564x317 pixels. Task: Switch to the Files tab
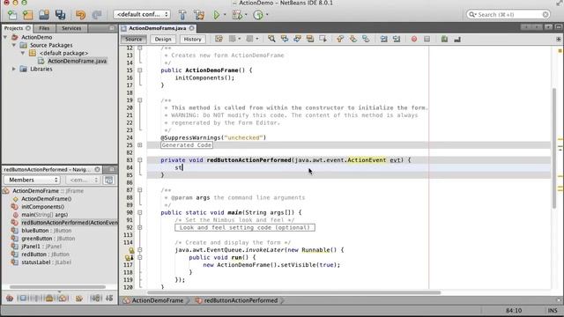[44, 28]
